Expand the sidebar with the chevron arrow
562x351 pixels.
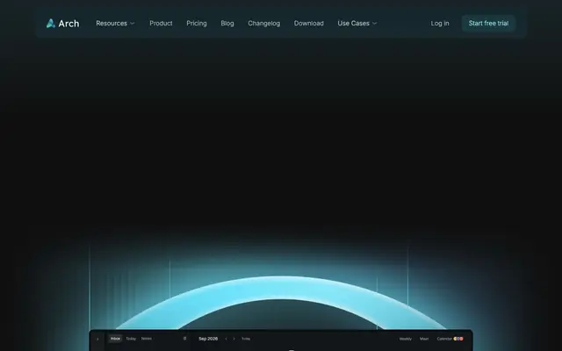point(97,339)
